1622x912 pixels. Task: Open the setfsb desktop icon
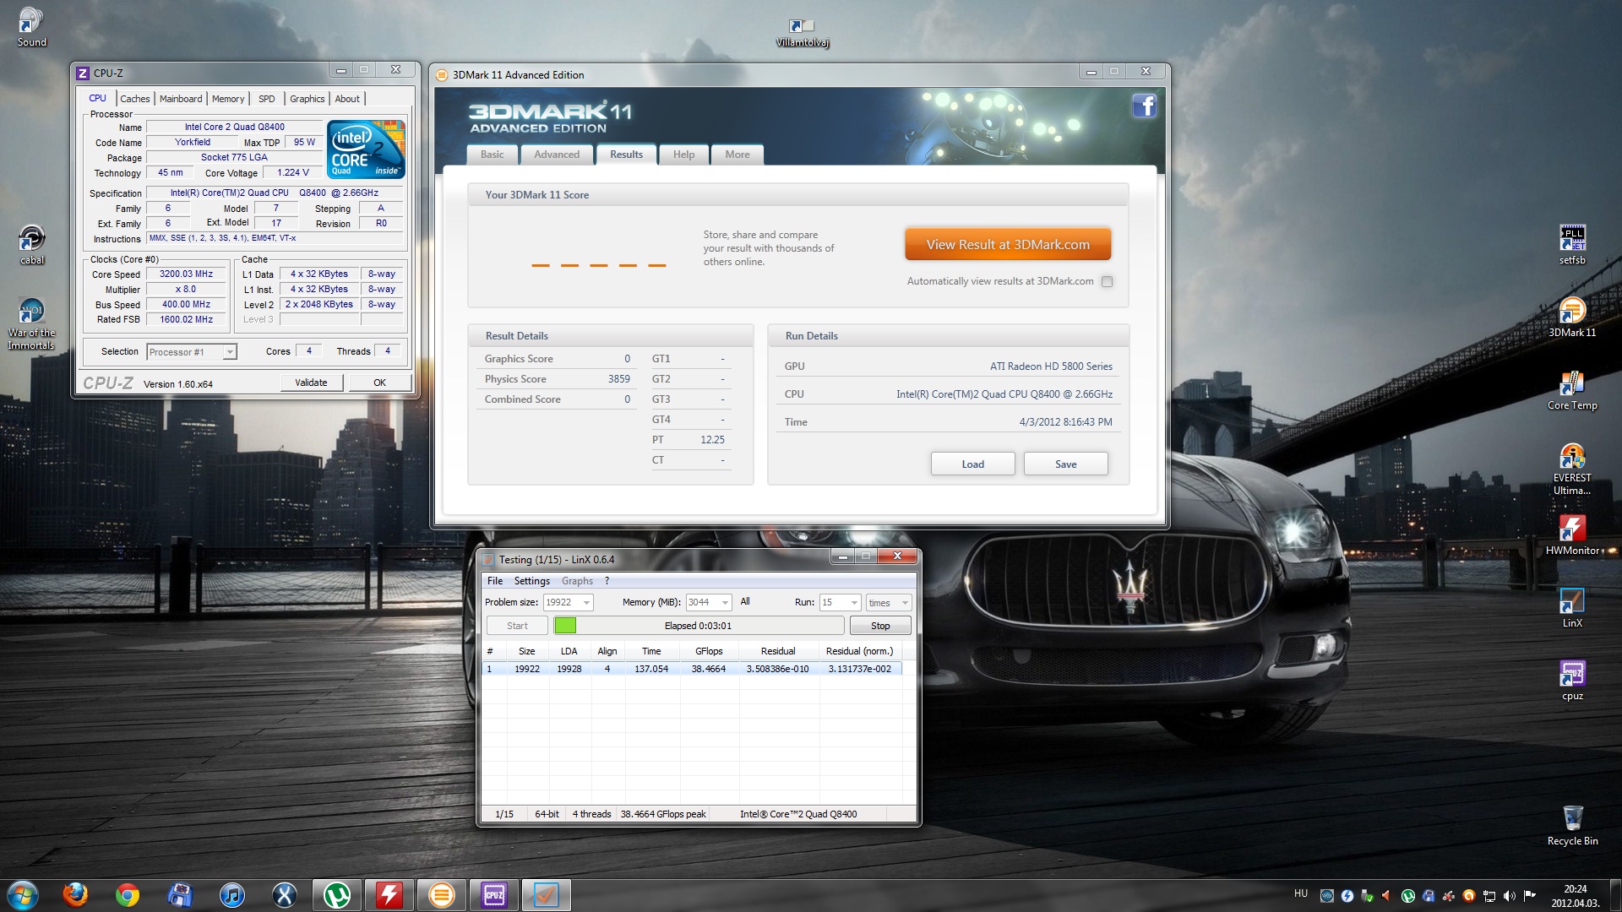pyautogui.click(x=1571, y=245)
